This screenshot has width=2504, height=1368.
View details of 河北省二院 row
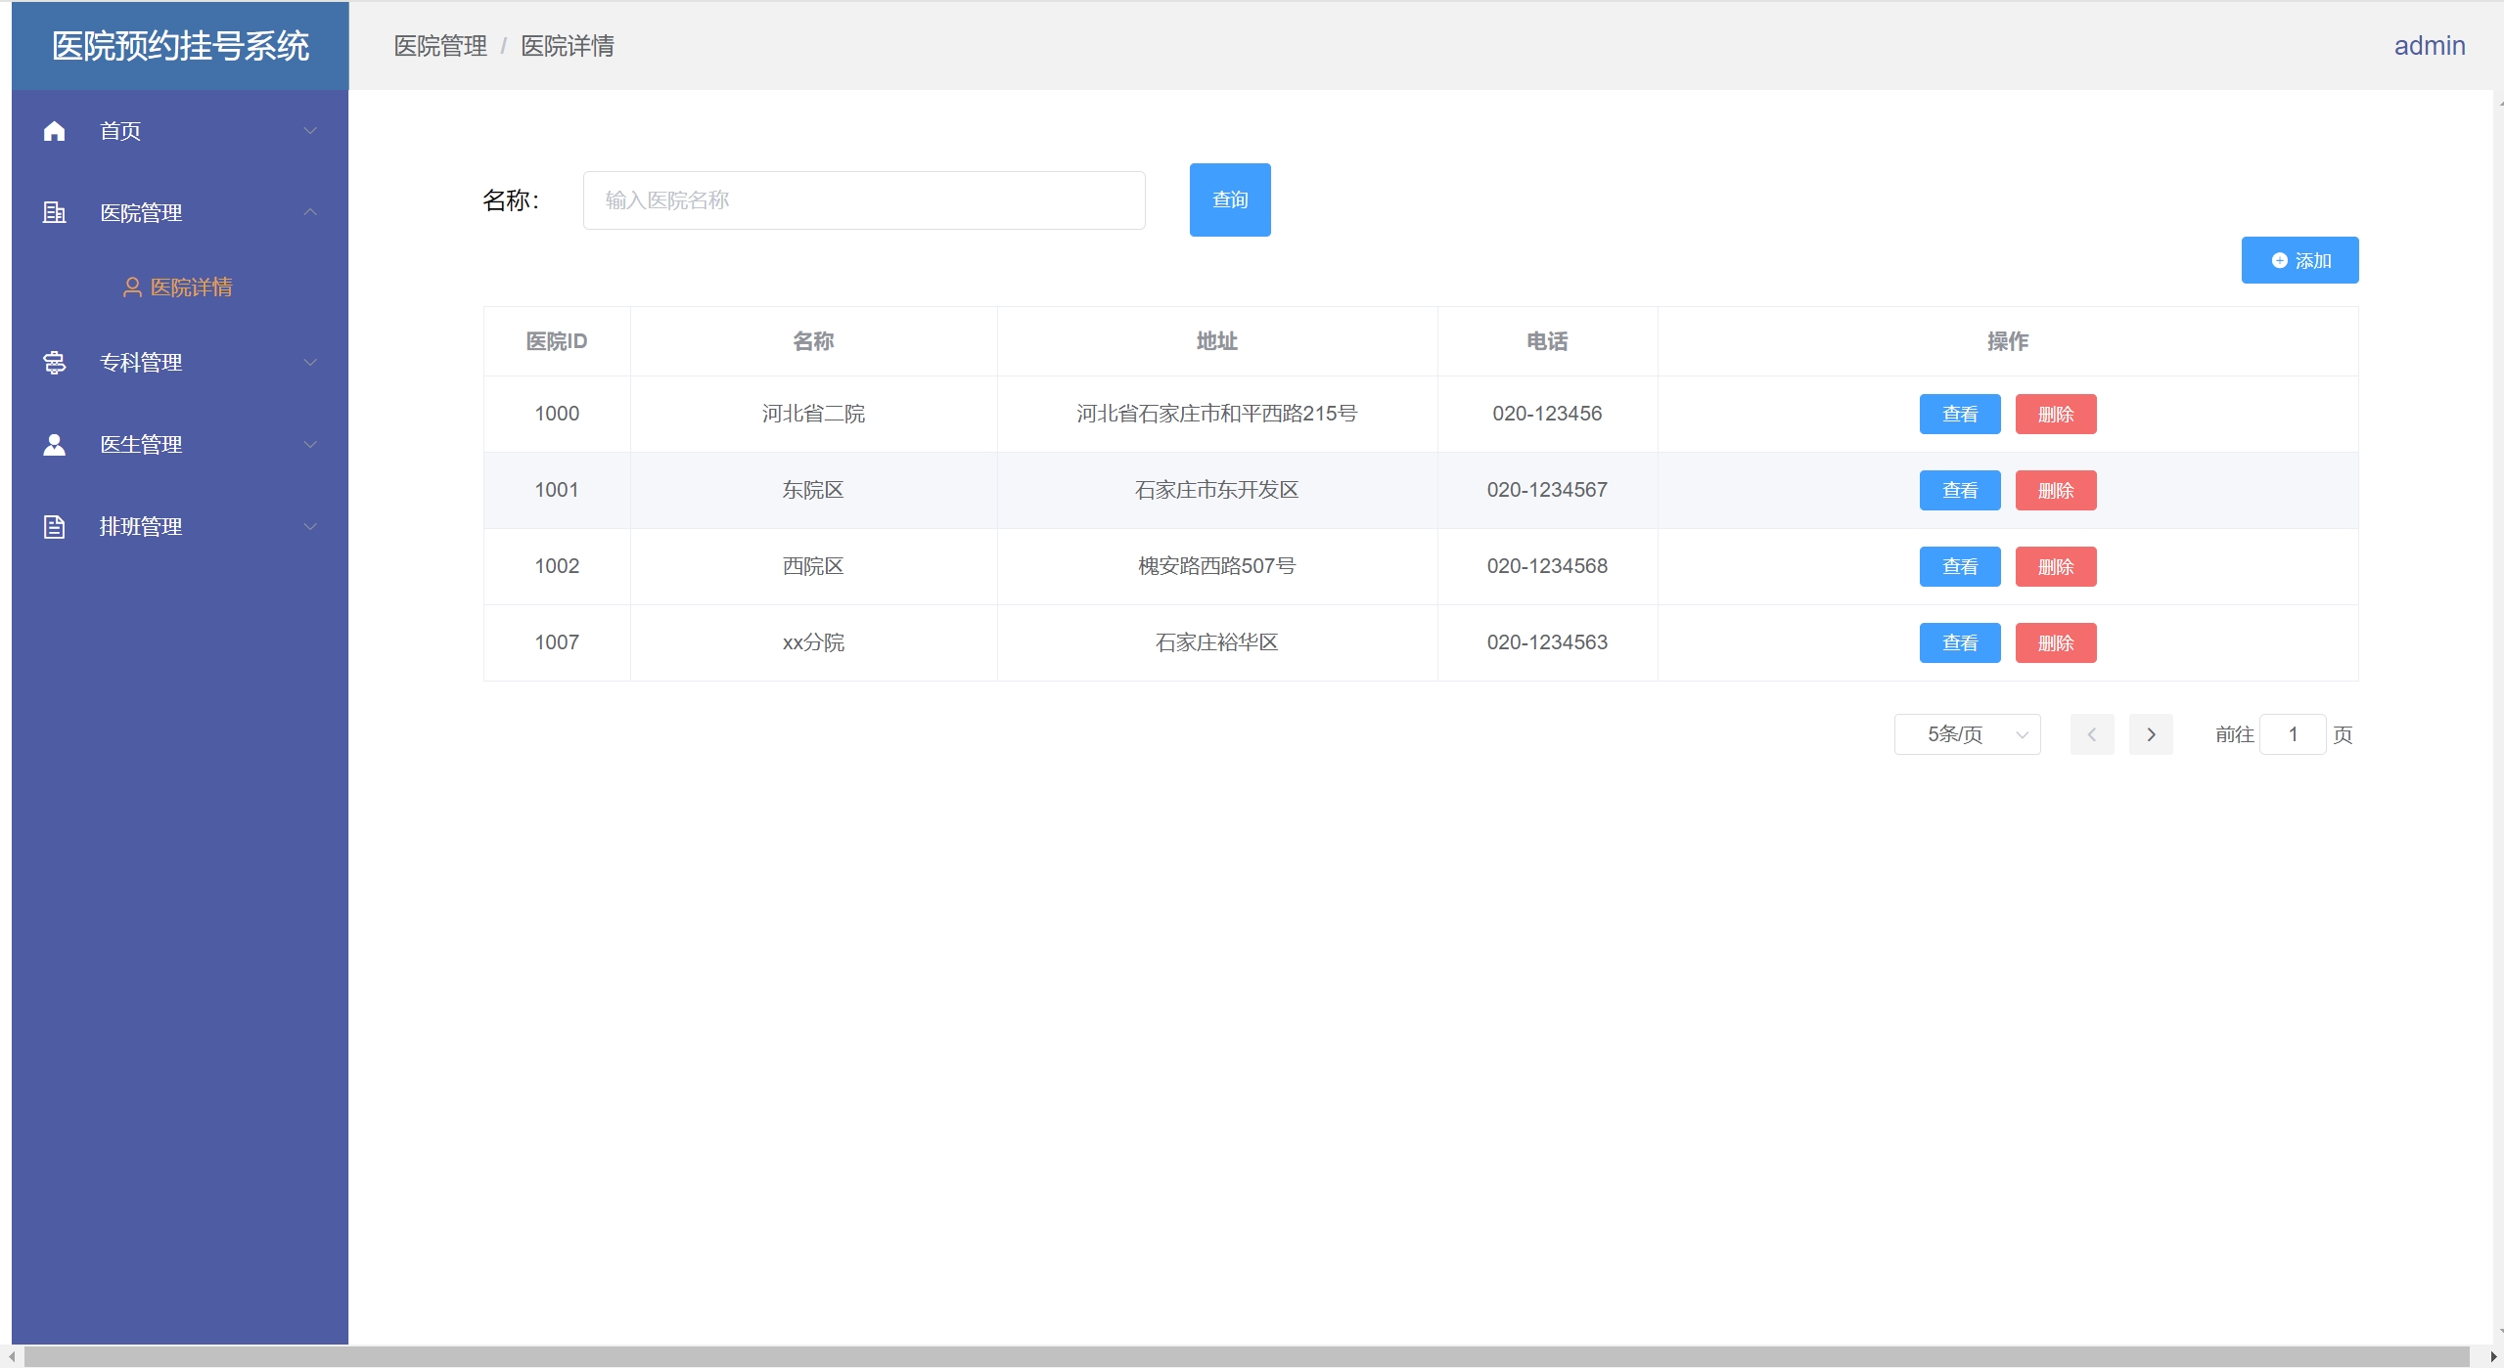pyautogui.click(x=1959, y=415)
